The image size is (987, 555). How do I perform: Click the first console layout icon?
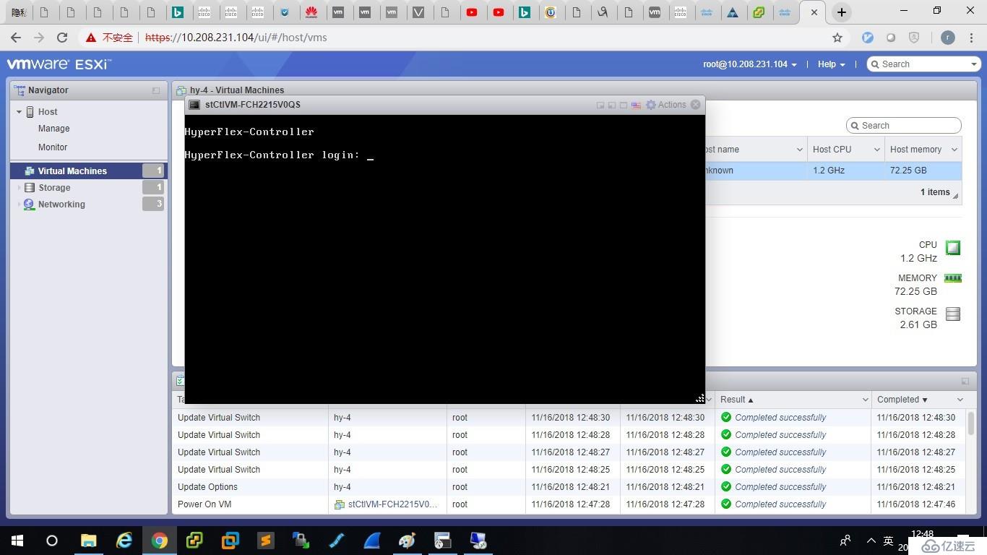tap(600, 105)
